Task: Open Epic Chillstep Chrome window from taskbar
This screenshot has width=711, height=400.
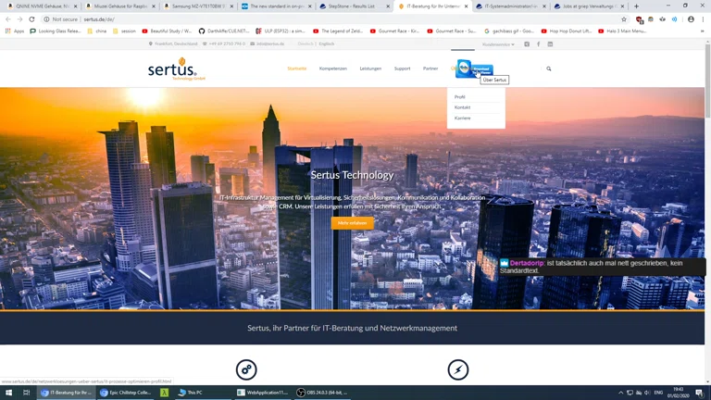Action: pyautogui.click(x=125, y=393)
